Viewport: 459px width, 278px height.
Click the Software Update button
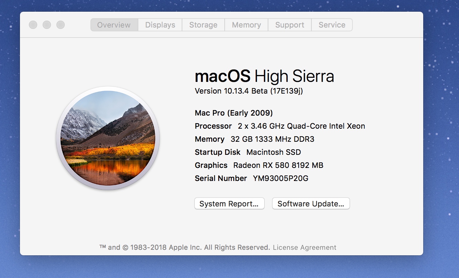[311, 204]
